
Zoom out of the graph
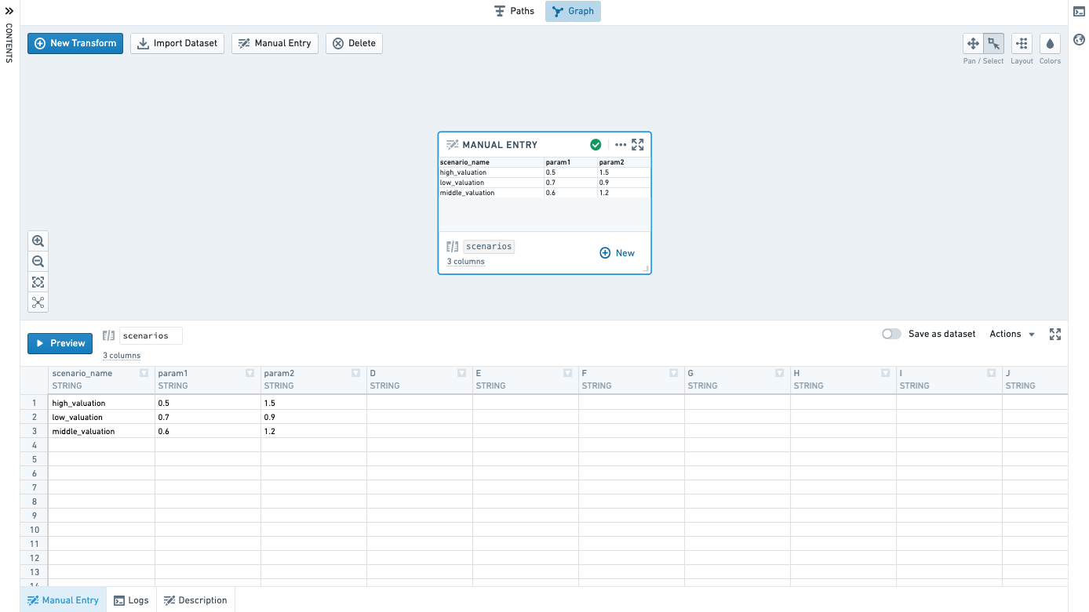point(38,262)
